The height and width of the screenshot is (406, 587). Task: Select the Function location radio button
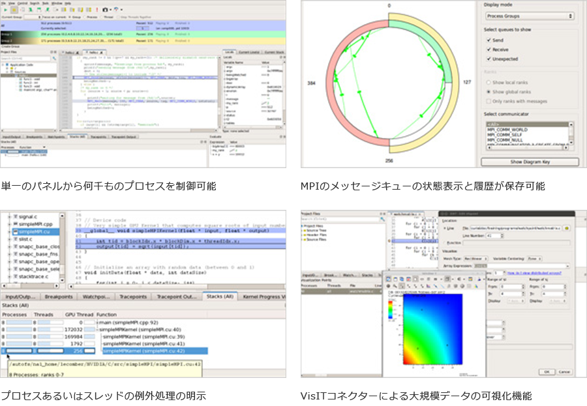click(445, 243)
